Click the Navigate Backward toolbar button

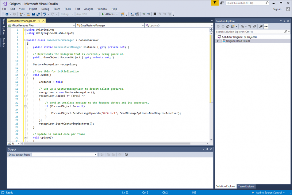[7, 14]
